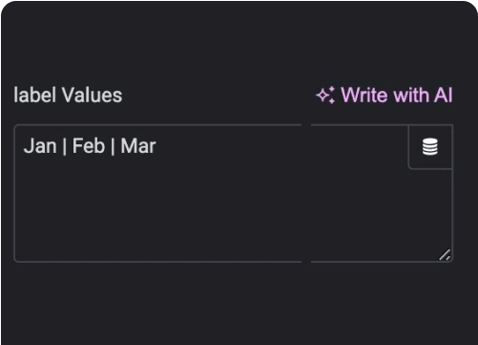This screenshot has height=345, width=478.
Task: Click the Write with AI link
Action: click(x=384, y=95)
